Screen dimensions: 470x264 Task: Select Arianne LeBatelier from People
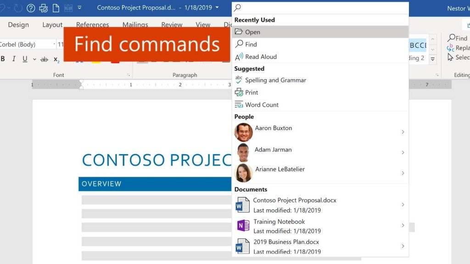click(x=320, y=173)
